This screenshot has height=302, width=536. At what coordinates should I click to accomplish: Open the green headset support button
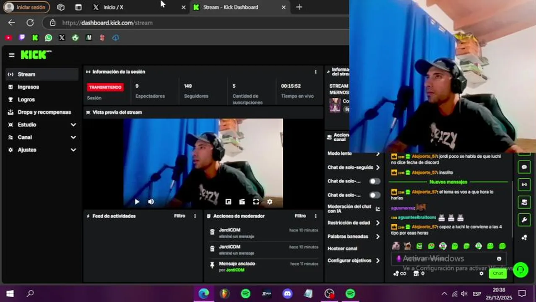(x=520, y=269)
